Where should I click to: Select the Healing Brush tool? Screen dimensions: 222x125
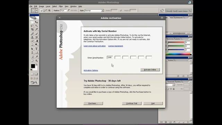tap(32, 34)
